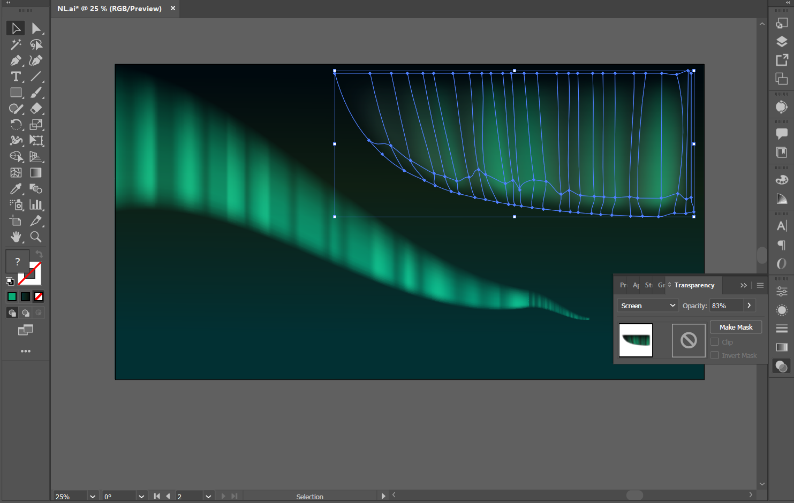The image size is (794, 503).
Task: Select the Selection tool (black arrow)
Action: click(x=16, y=28)
